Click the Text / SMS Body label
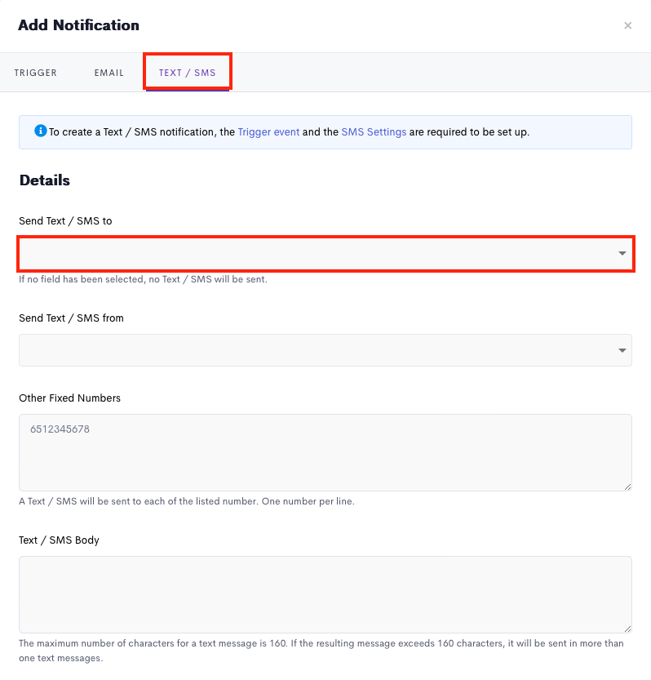This screenshot has height=680, width=651. (x=59, y=540)
